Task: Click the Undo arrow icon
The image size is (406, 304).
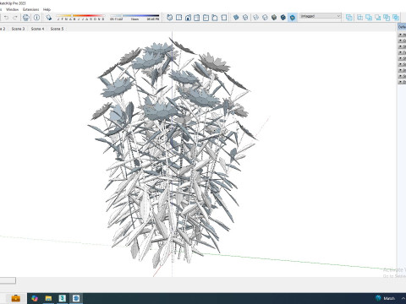Action: coord(6,18)
